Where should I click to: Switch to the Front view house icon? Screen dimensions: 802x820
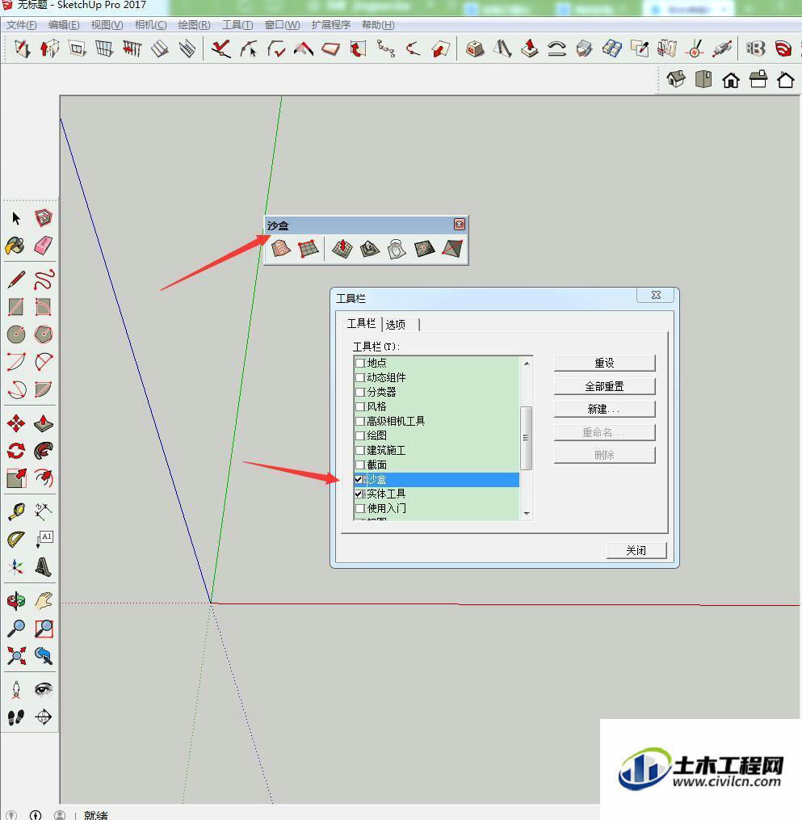click(x=731, y=79)
